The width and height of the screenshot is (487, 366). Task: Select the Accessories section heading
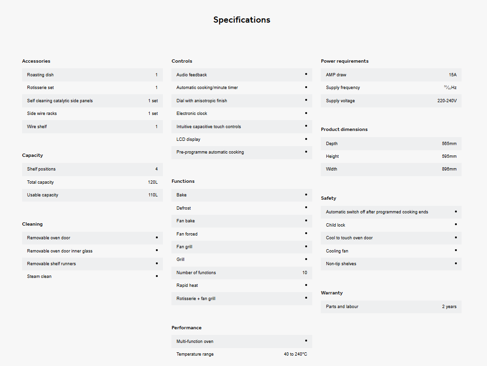(x=36, y=61)
